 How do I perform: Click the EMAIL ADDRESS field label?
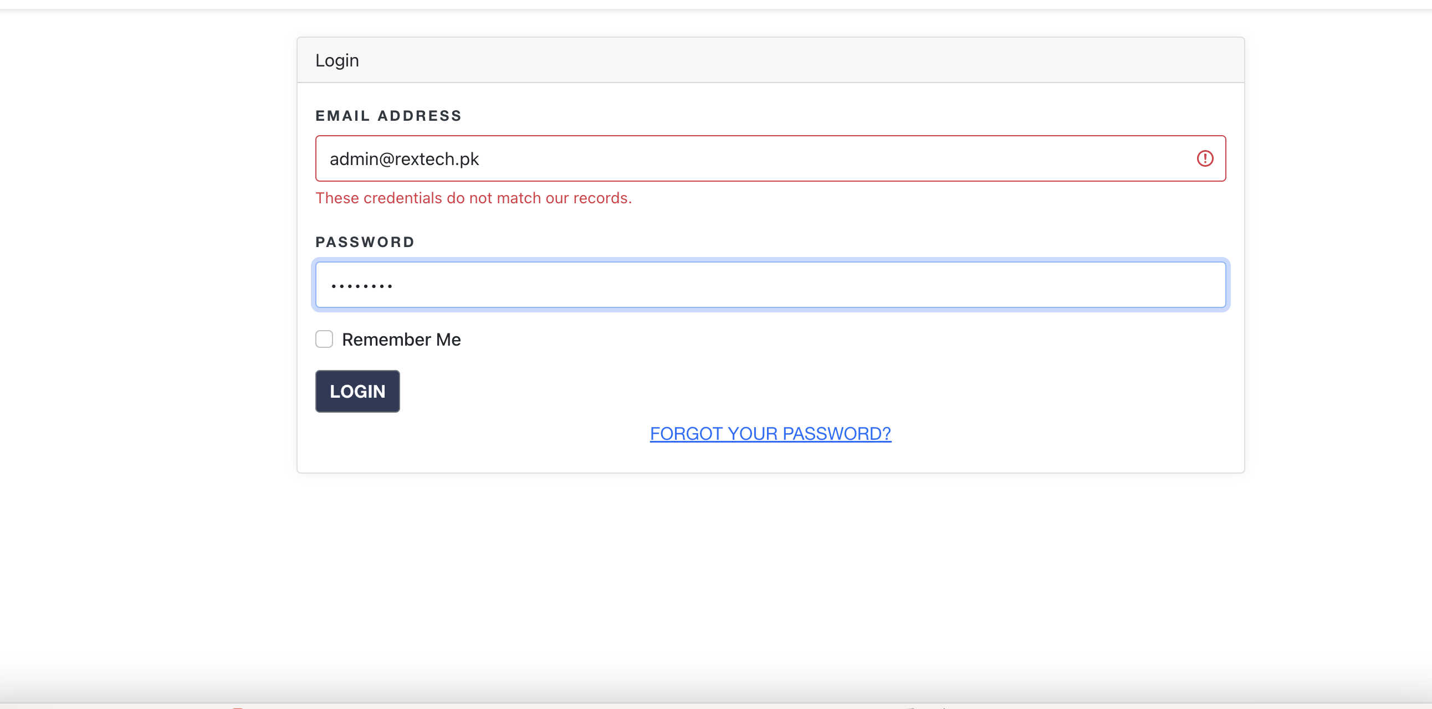coord(388,116)
